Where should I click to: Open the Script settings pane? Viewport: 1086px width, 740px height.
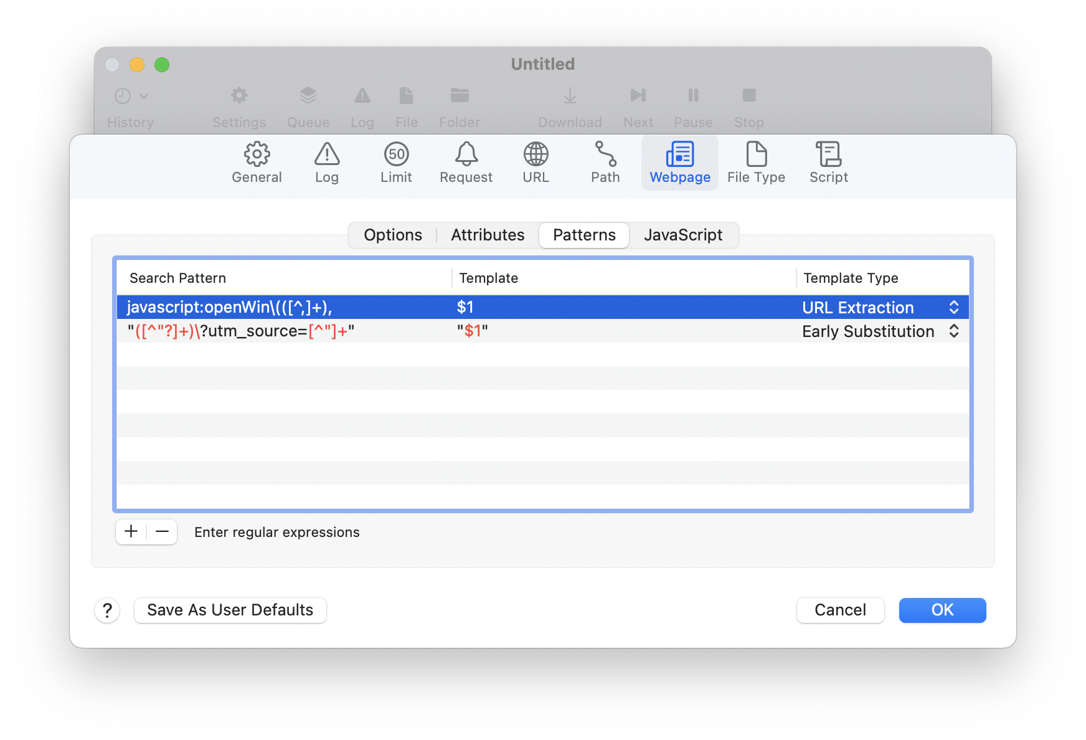(x=828, y=163)
